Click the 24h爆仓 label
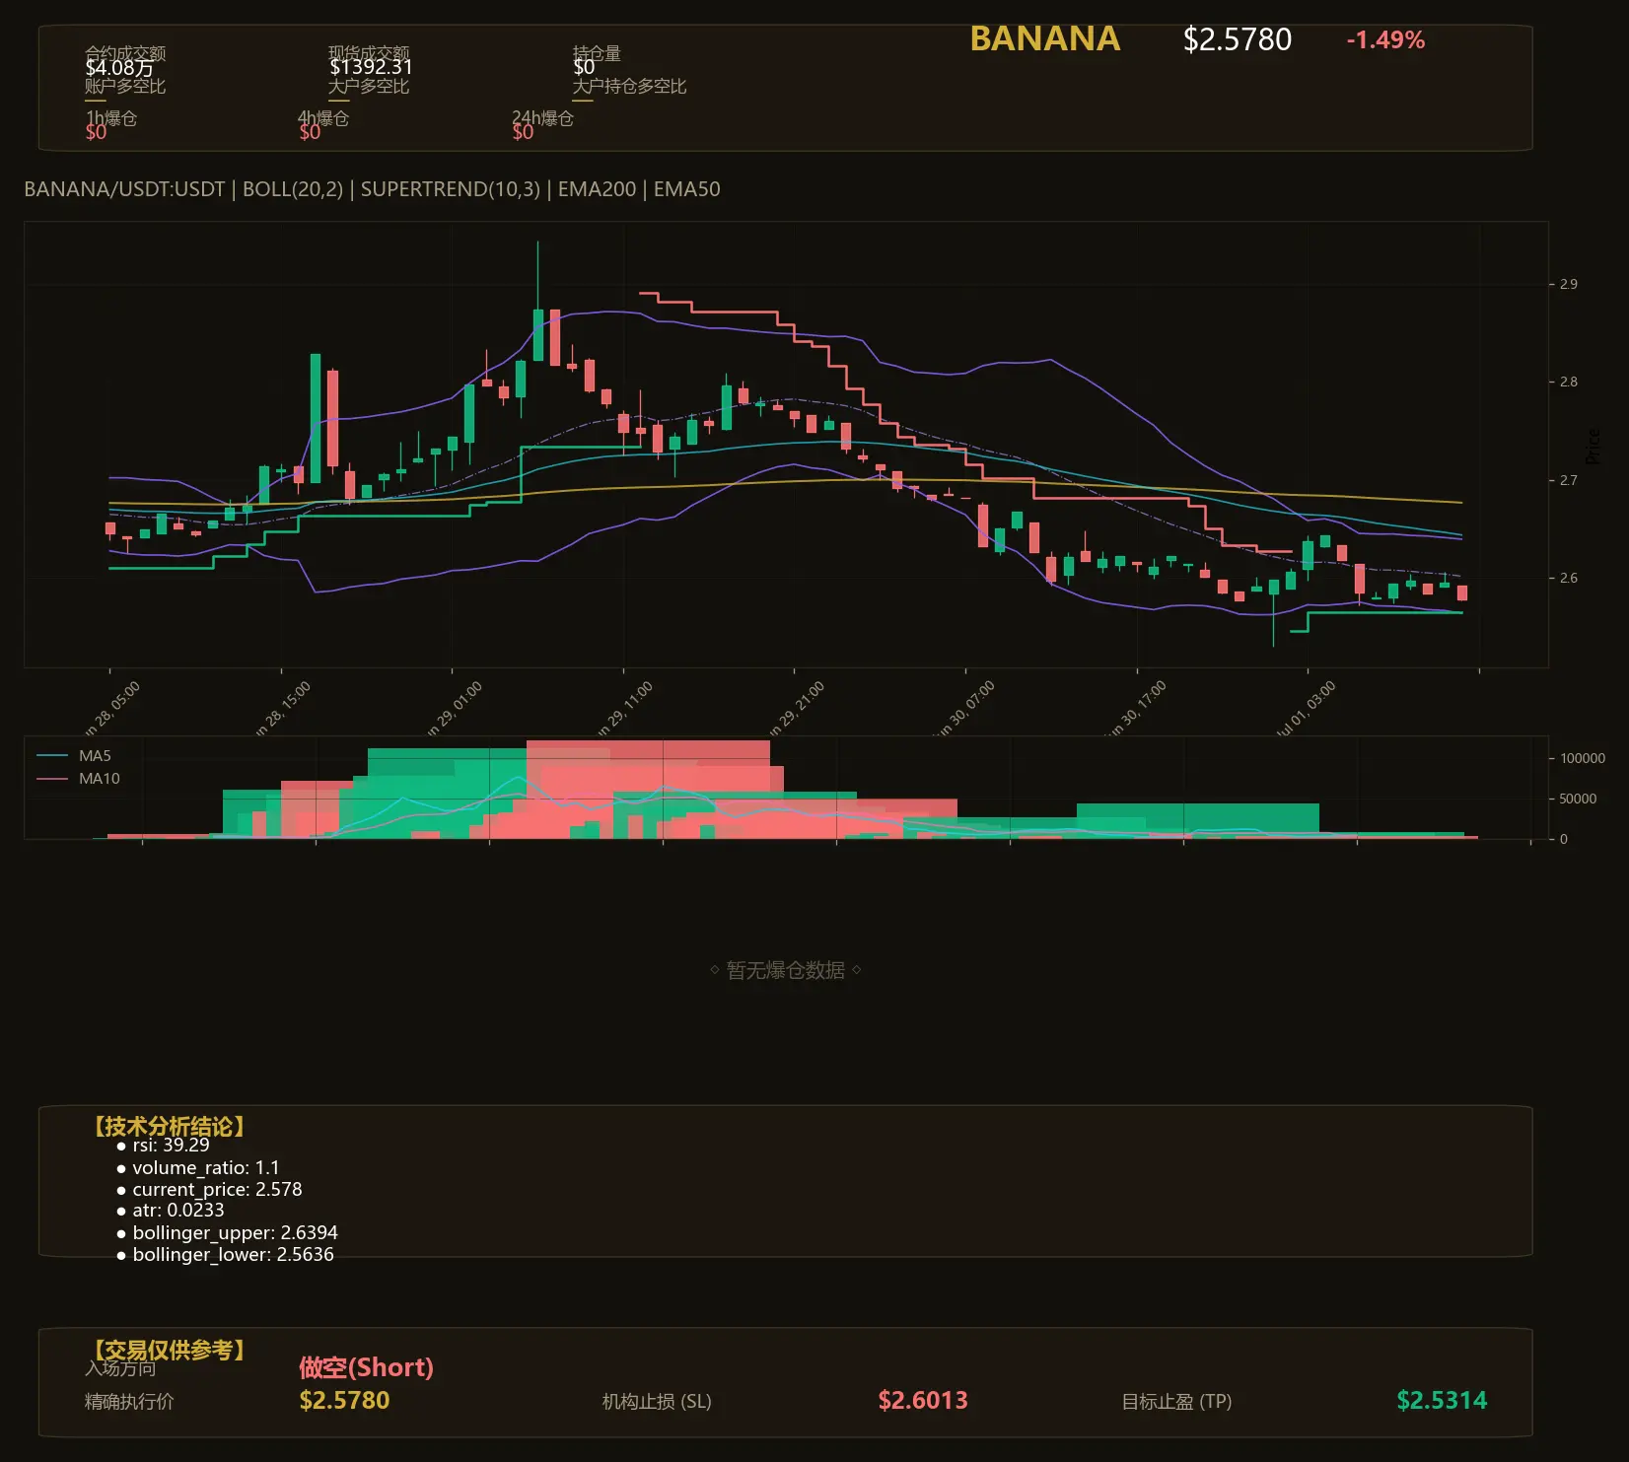 542,118
